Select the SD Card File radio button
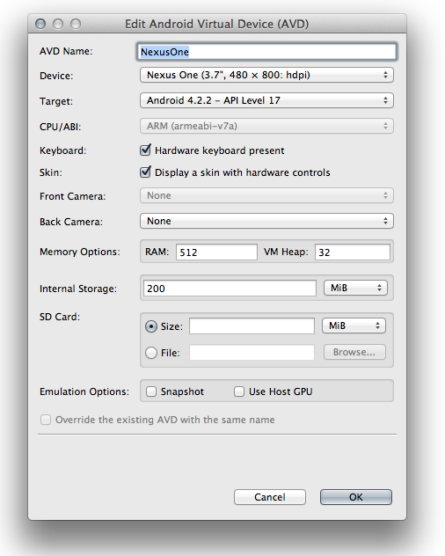Screen dimensions: 445x556 [x=151, y=353]
